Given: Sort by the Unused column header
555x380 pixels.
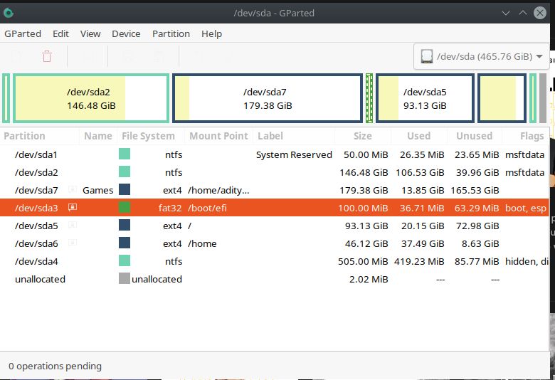Looking at the screenshot, I should (x=475, y=136).
